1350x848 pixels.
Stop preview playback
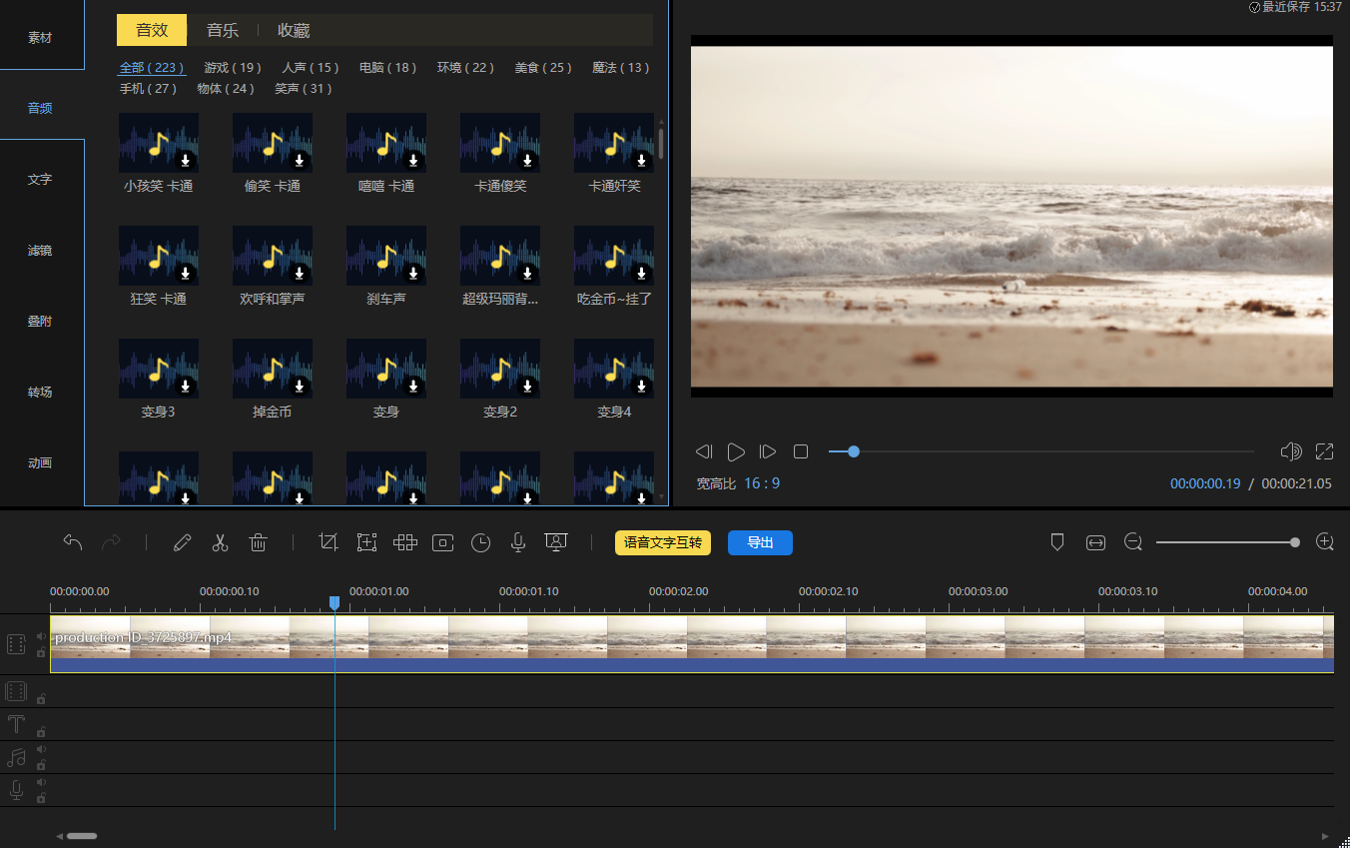tap(801, 451)
